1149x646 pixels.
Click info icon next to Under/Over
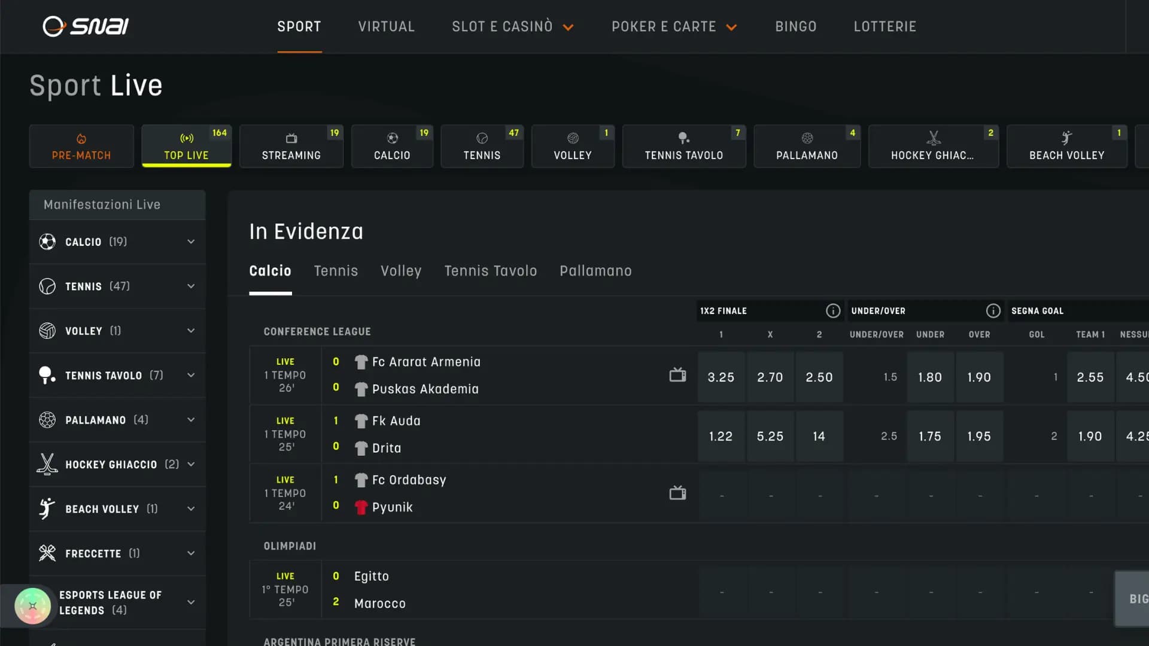pos(993,310)
